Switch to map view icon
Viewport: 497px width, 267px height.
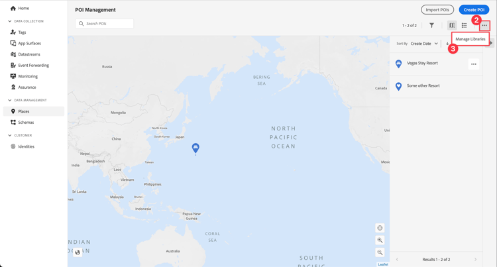click(452, 25)
